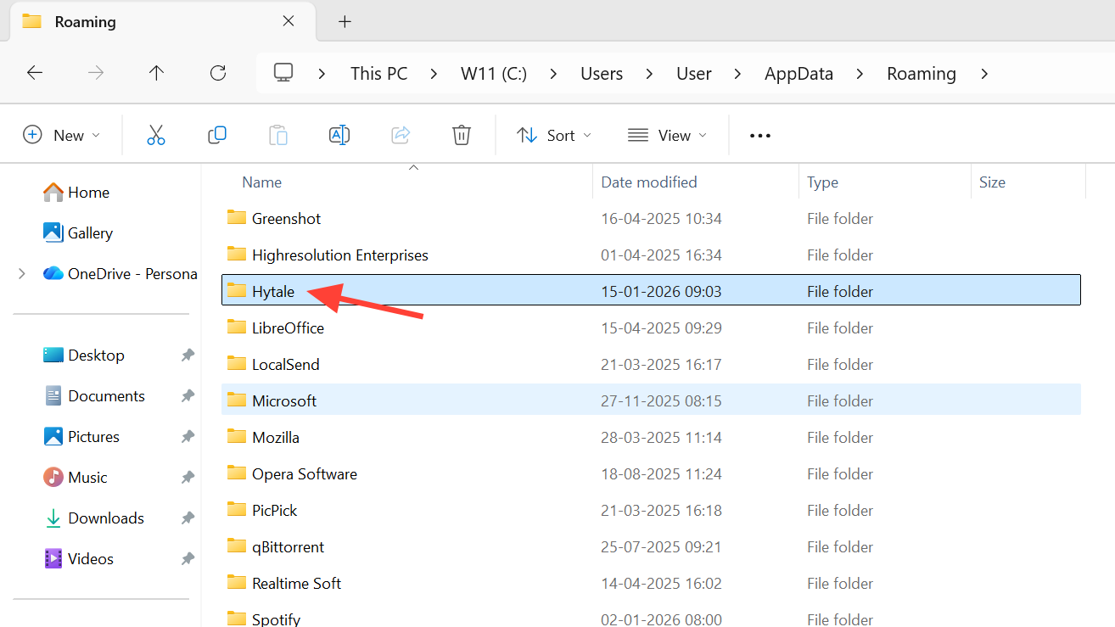Open a new tab with plus button
The width and height of the screenshot is (1115, 627).
click(345, 22)
